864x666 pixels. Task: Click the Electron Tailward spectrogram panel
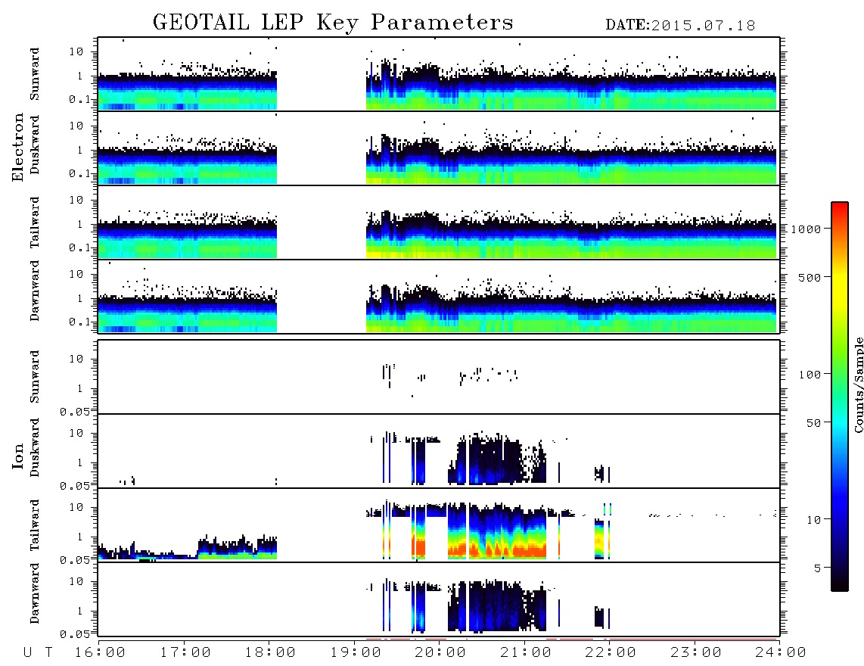click(x=439, y=223)
